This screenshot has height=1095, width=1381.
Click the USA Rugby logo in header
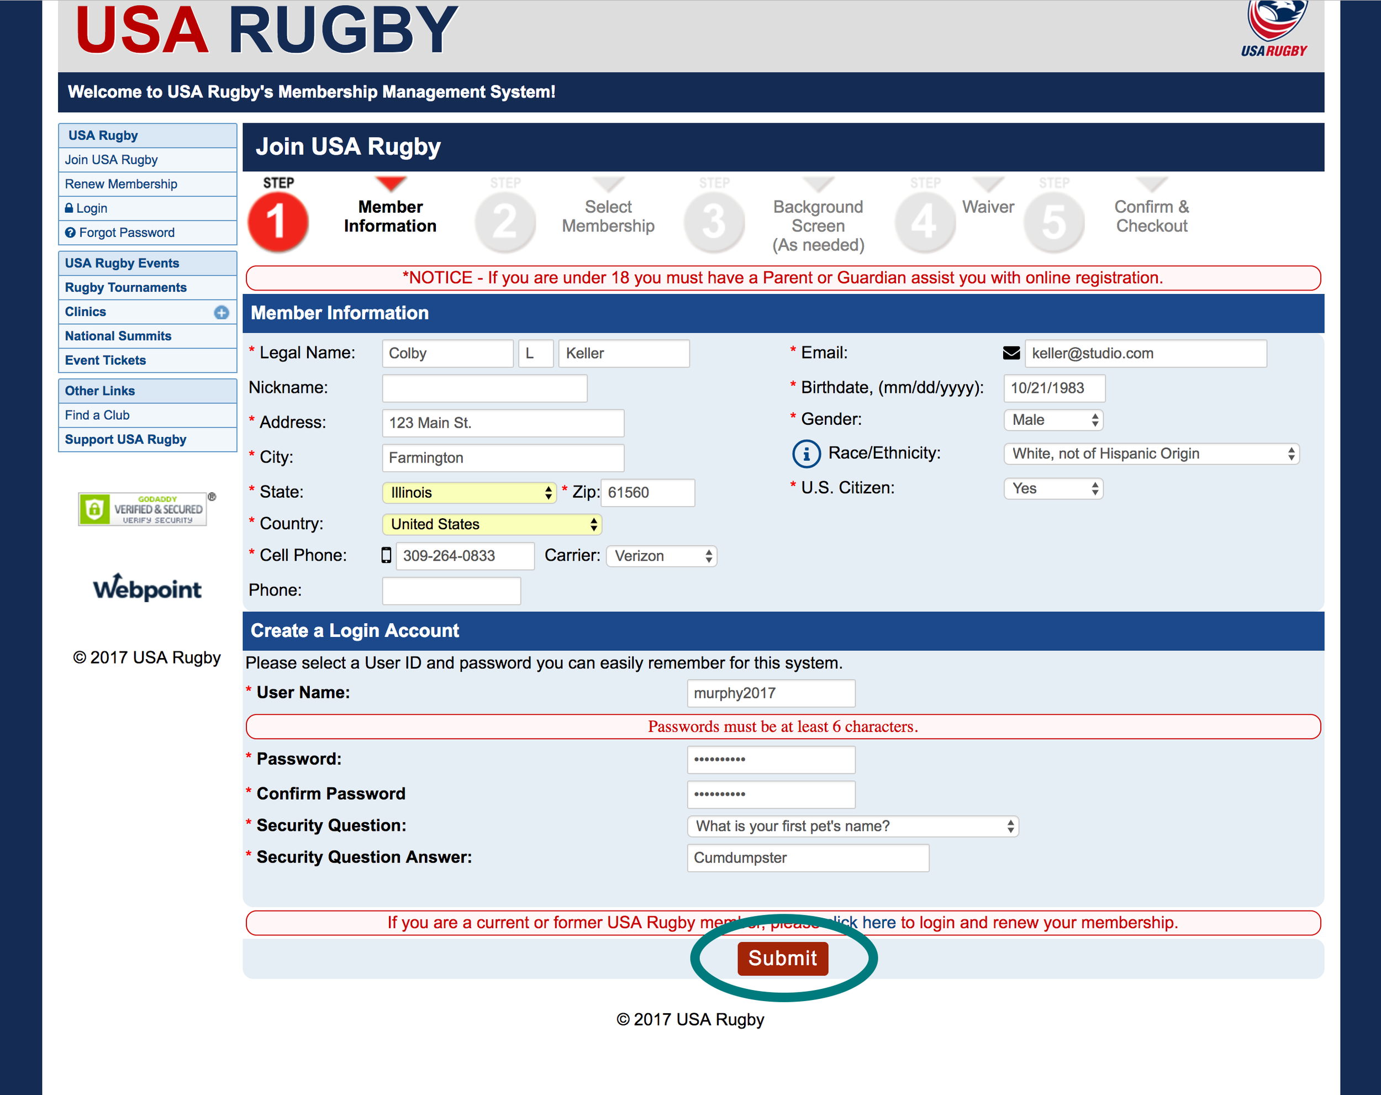coord(1275,29)
